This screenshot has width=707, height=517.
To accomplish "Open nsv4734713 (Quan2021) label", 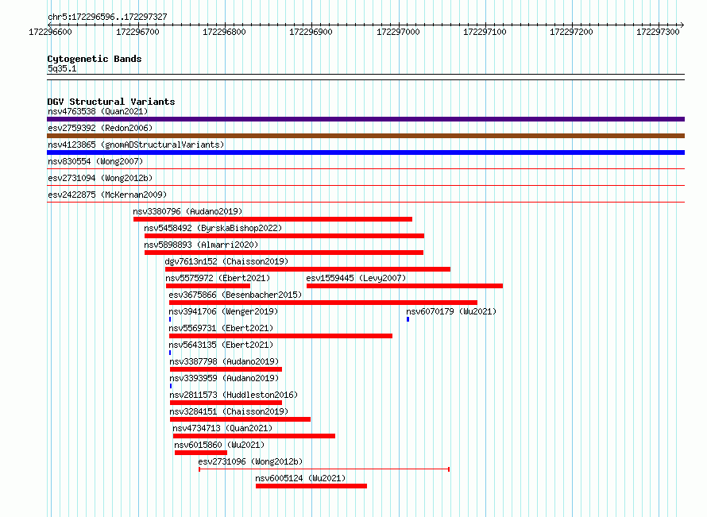I will pyautogui.click(x=222, y=428).
